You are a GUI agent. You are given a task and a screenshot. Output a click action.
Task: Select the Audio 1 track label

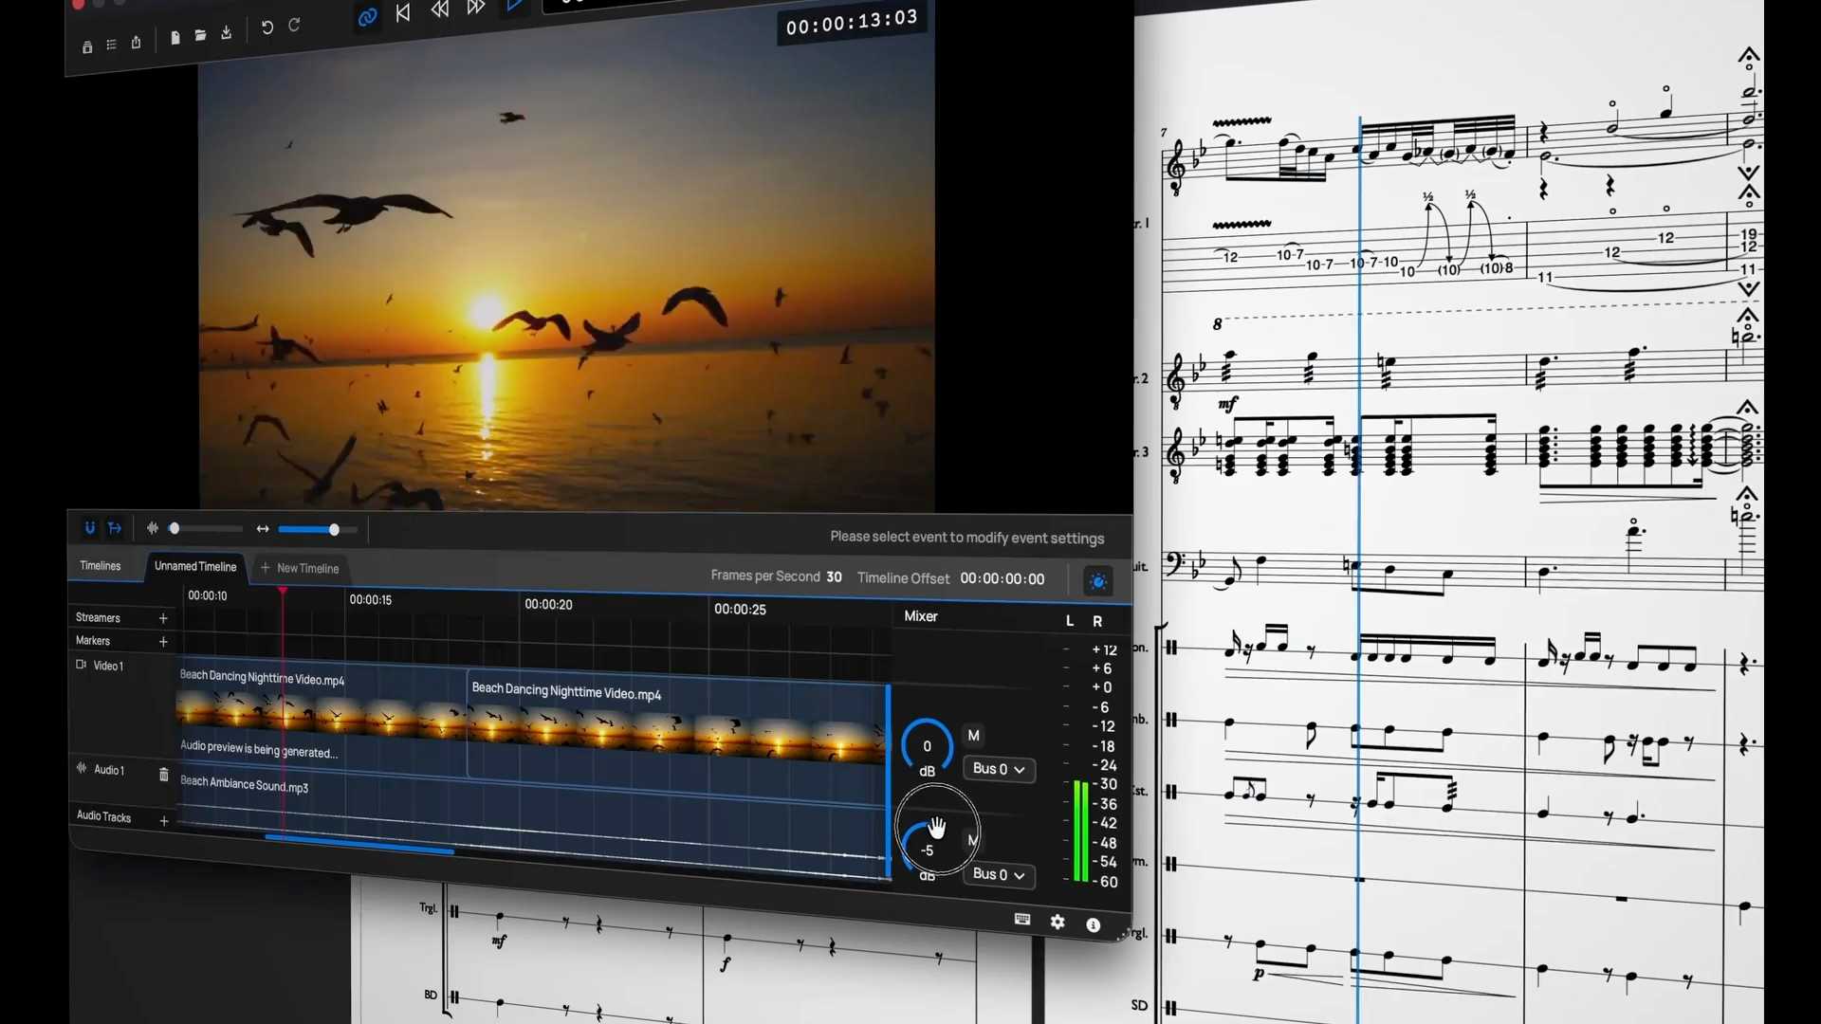(109, 770)
